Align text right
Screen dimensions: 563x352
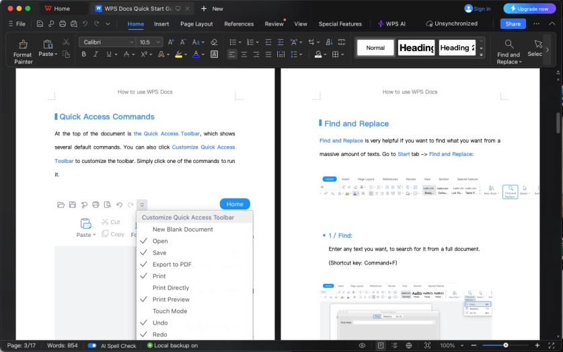(256, 55)
